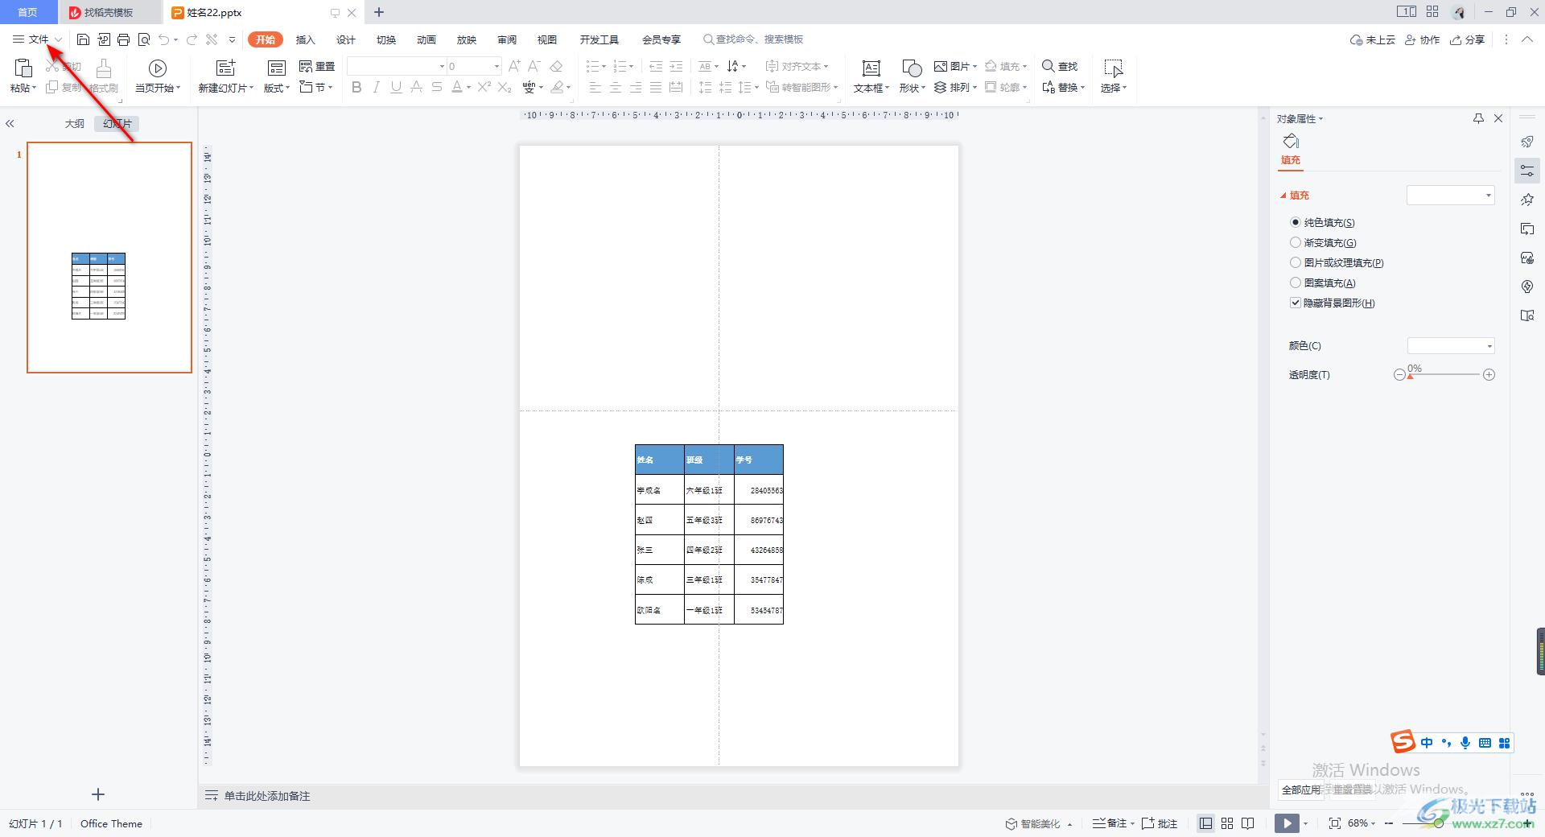Open the Transitions (切换) tab
The image size is (1545, 837).
coord(385,39)
